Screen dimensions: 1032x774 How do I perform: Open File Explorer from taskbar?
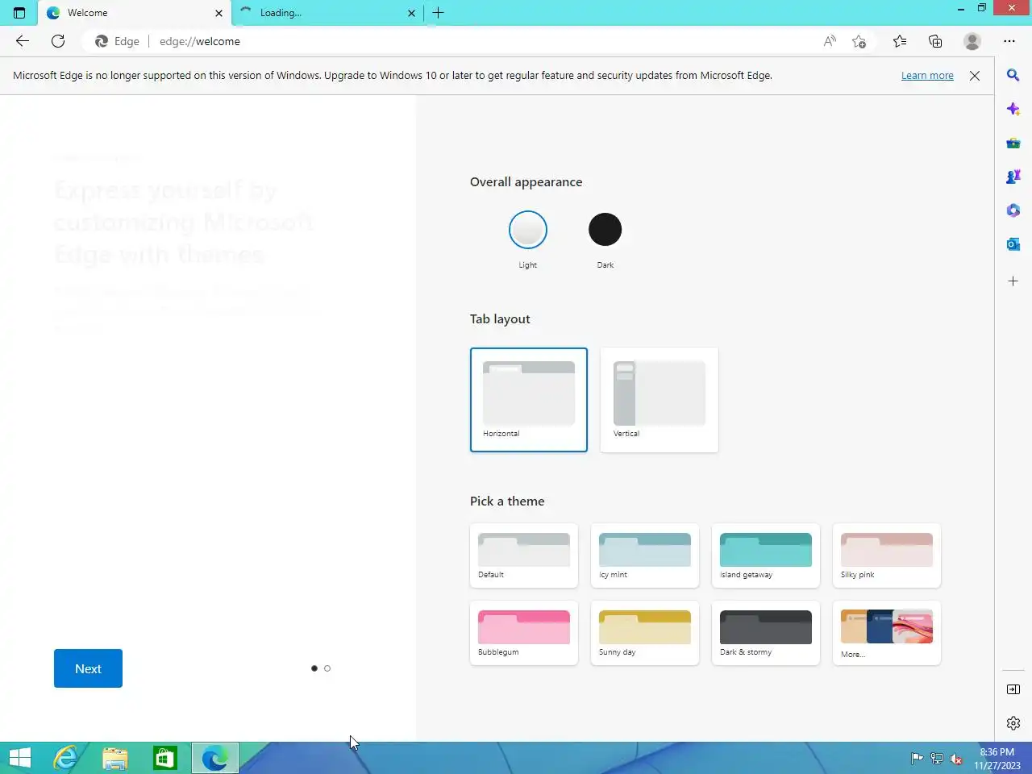tap(115, 758)
